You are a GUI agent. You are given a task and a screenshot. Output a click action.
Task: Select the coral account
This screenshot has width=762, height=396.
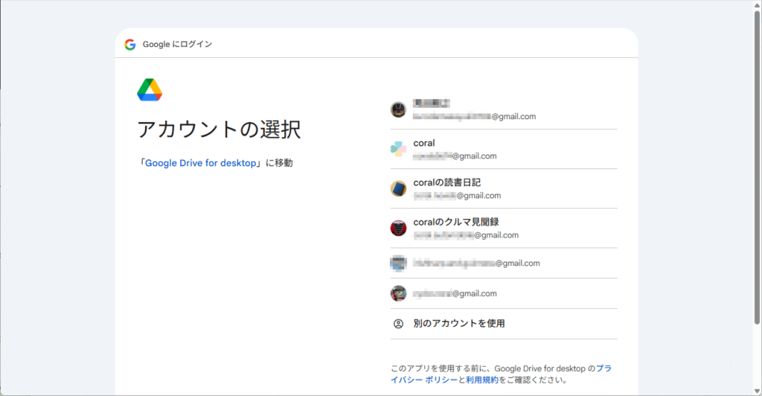[x=504, y=149]
